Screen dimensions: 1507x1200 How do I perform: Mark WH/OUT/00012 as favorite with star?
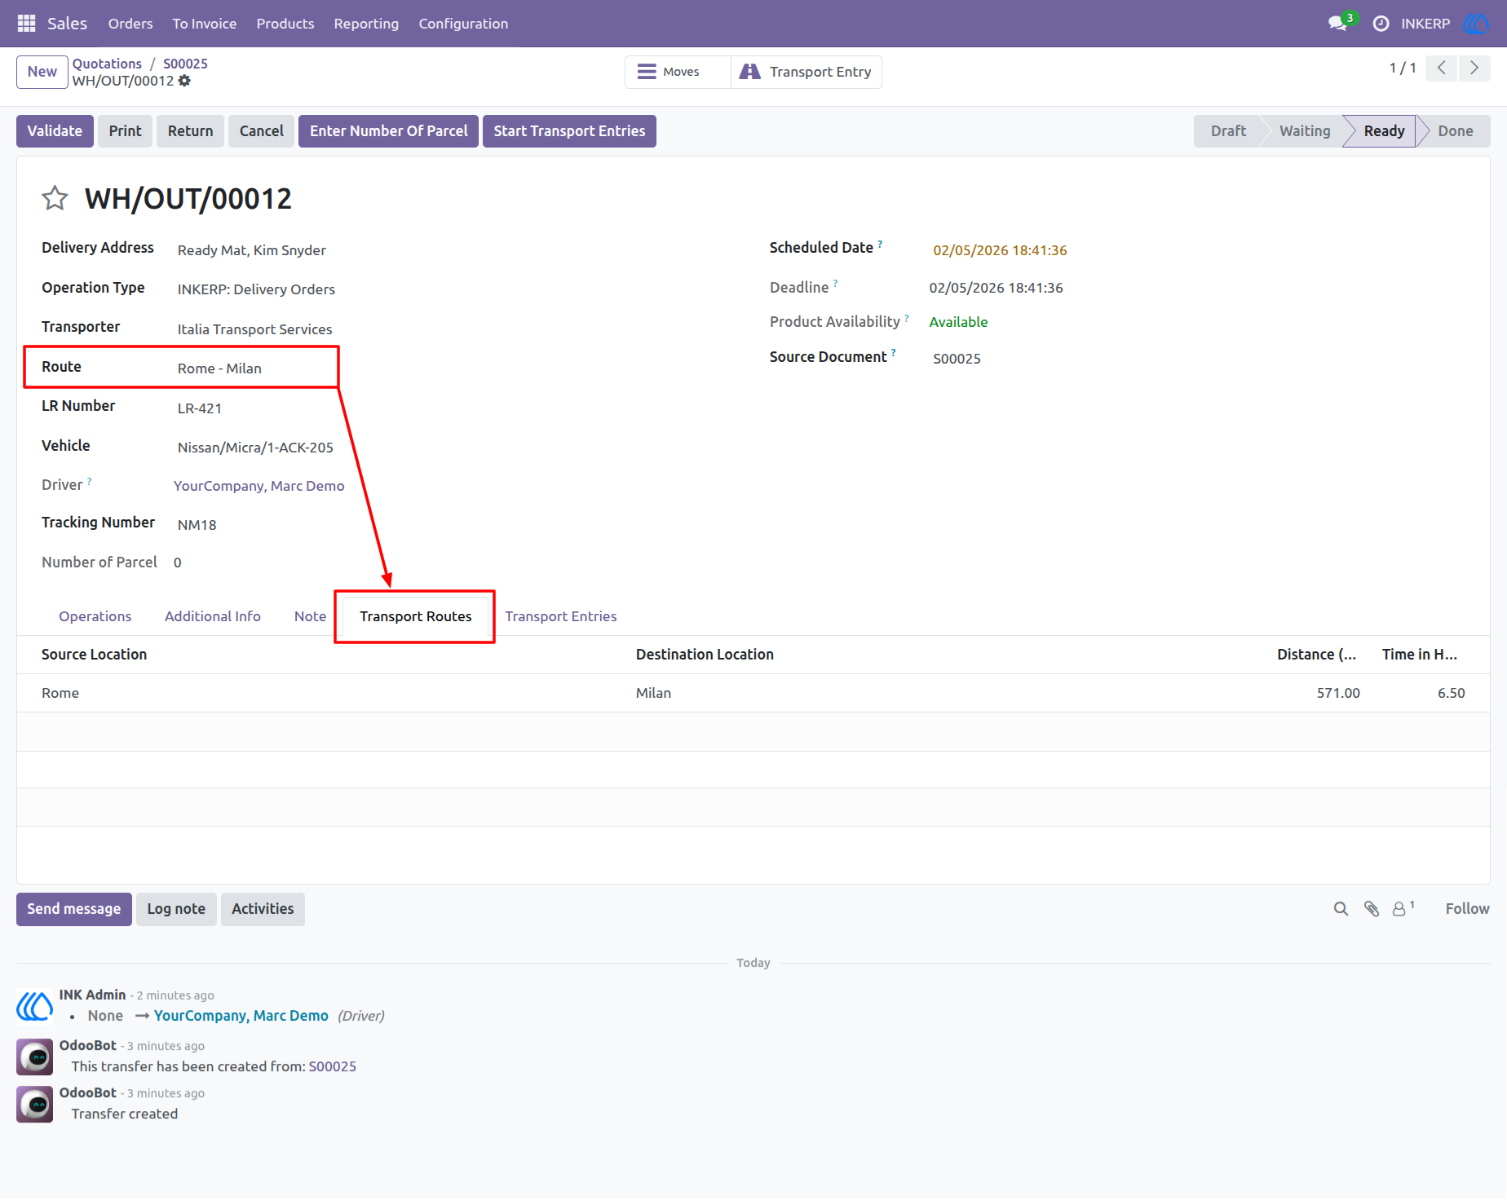(x=55, y=198)
